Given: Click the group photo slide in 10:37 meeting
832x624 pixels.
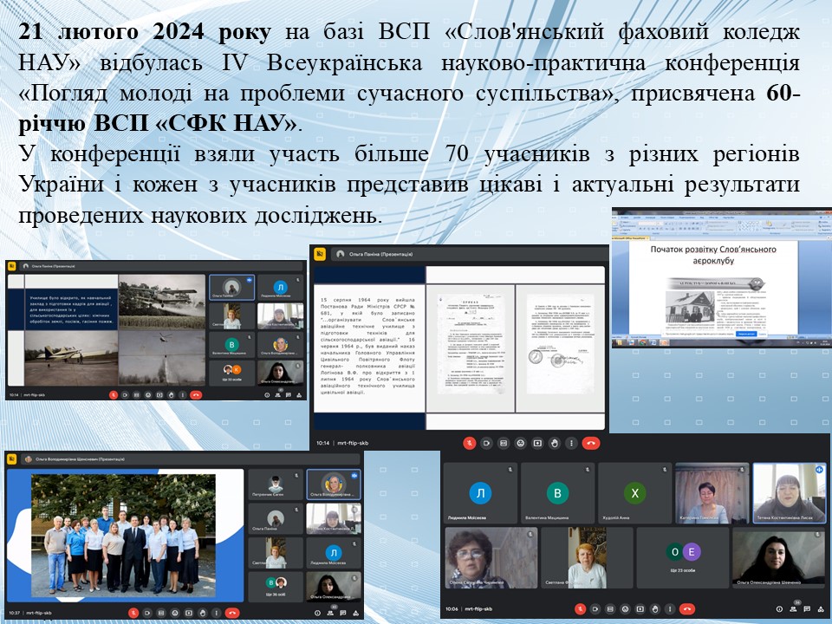Looking at the screenshot, I should click(x=124, y=536).
